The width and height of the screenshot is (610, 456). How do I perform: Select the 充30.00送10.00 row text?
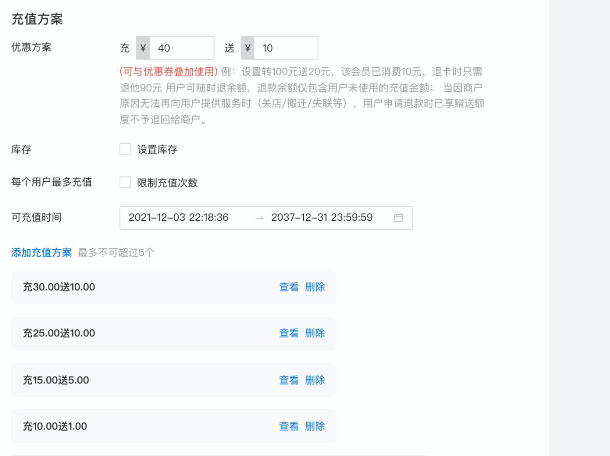59,287
